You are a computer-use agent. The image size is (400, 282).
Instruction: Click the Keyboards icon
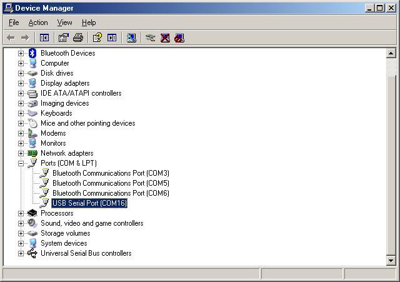(x=32, y=113)
